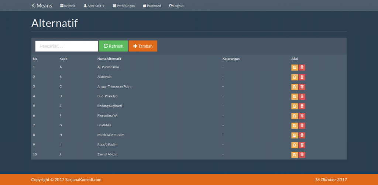The width and height of the screenshot is (378, 185).
Task: Delete the Alamsyah row
Action: [302, 77]
